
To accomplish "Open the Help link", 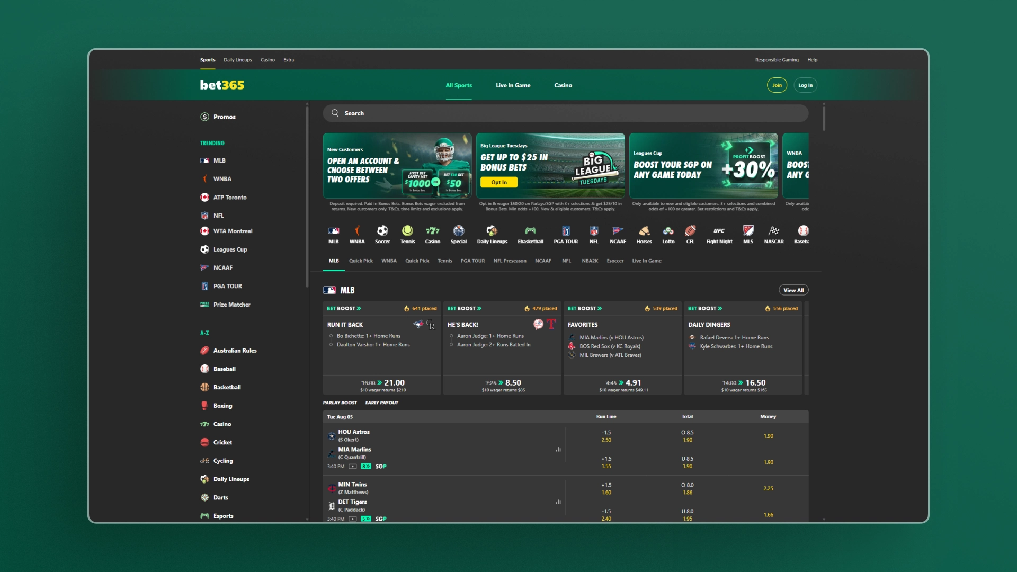I will tap(812, 60).
